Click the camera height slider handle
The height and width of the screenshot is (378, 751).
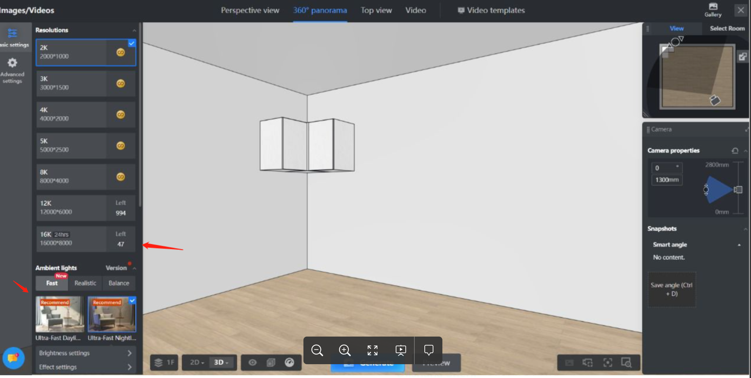click(738, 190)
